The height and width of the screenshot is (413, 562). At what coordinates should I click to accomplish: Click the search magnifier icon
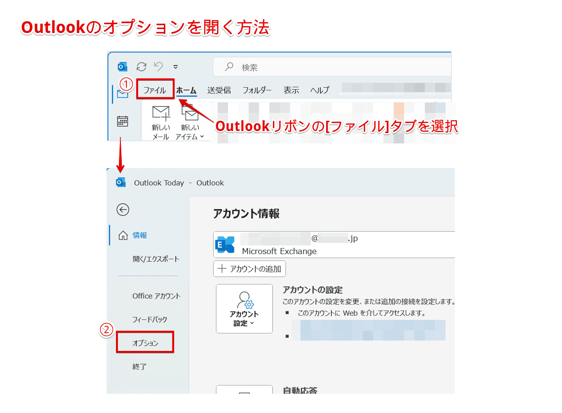coord(227,67)
